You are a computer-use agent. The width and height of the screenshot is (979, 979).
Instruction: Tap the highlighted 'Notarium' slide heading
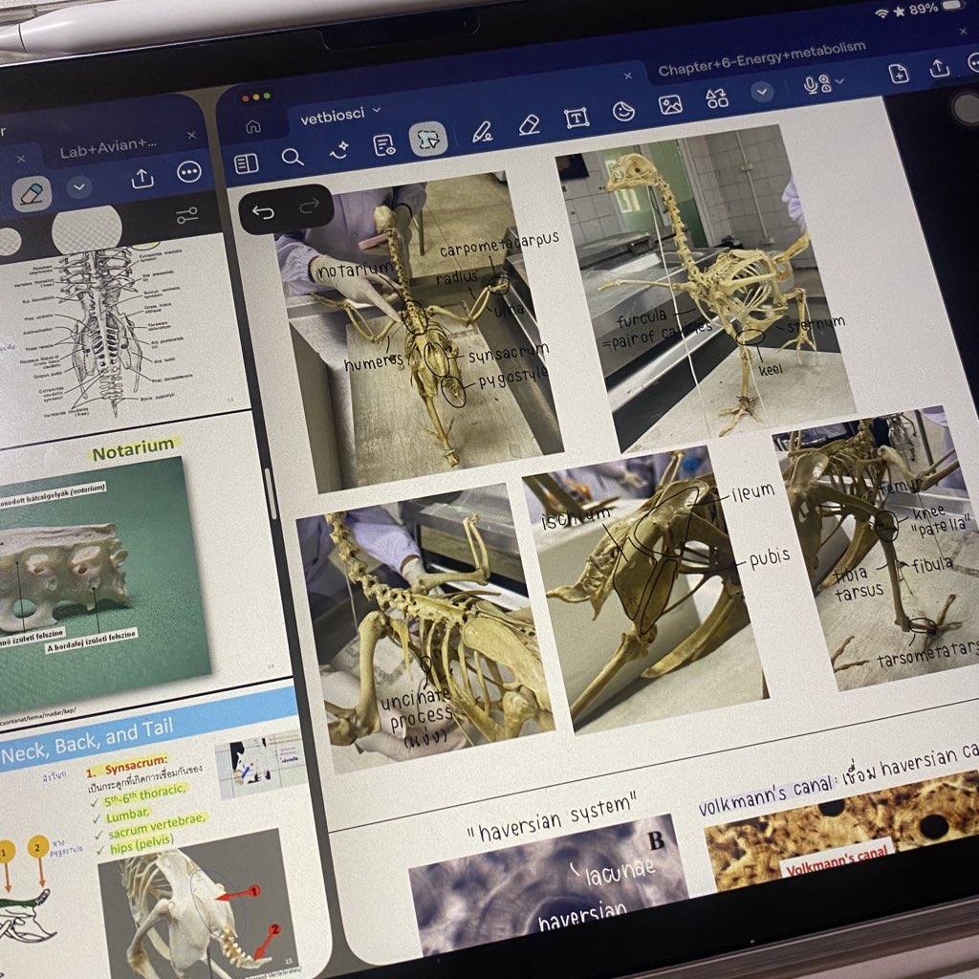[133, 449]
